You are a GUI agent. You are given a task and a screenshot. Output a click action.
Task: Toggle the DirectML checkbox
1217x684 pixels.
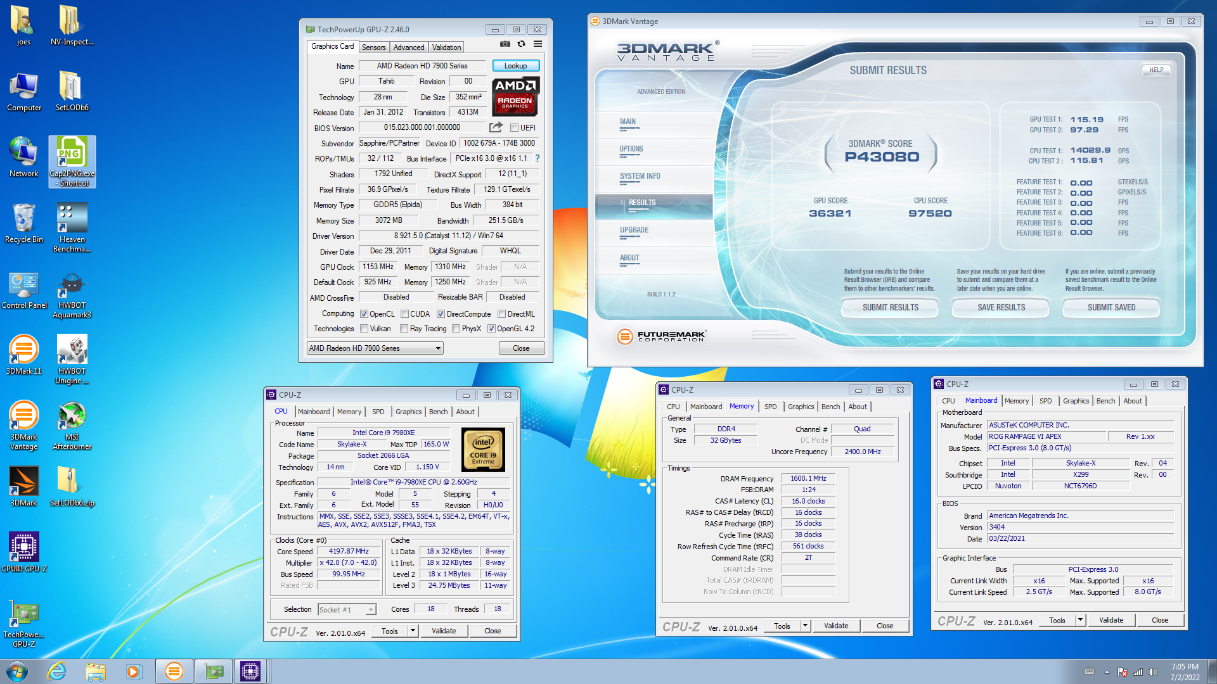[501, 314]
